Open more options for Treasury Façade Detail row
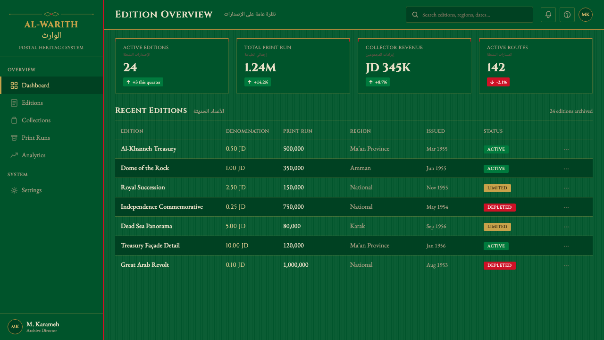This screenshot has width=604, height=340. coord(566,246)
